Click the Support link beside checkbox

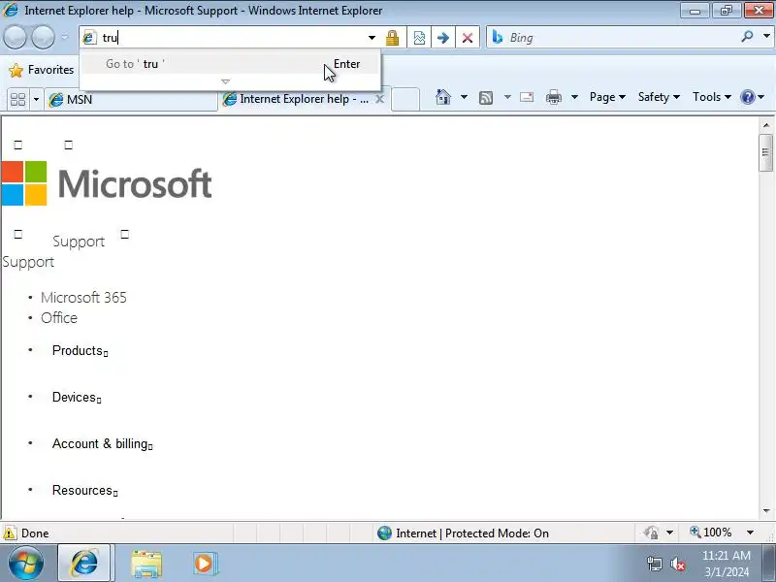[79, 242]
